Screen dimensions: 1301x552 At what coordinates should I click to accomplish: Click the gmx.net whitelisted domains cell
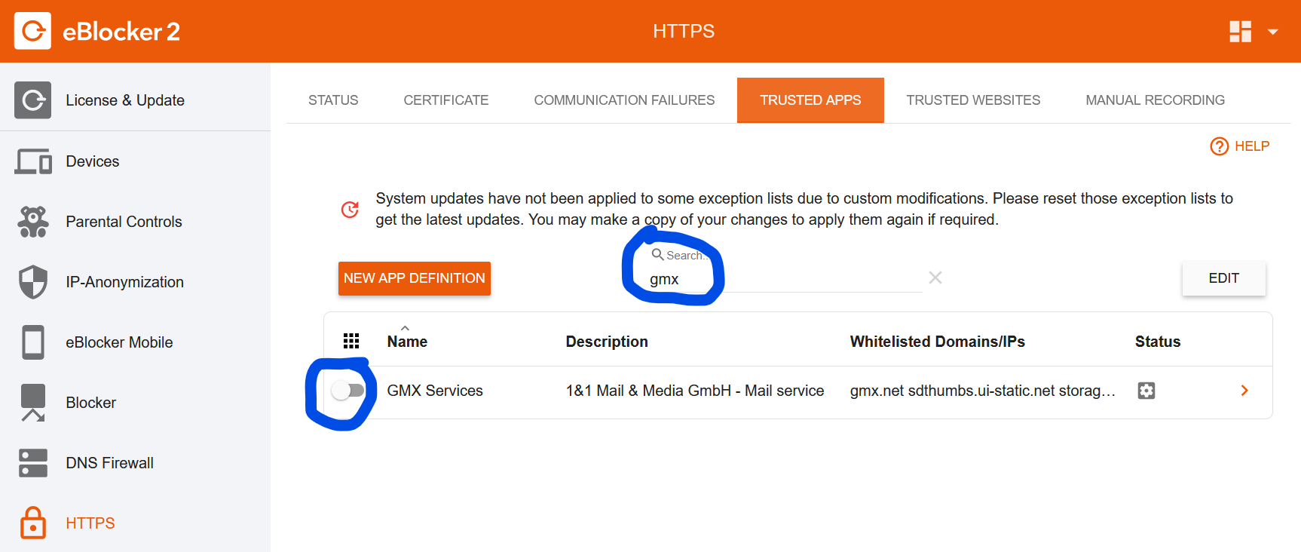point(983,391)
